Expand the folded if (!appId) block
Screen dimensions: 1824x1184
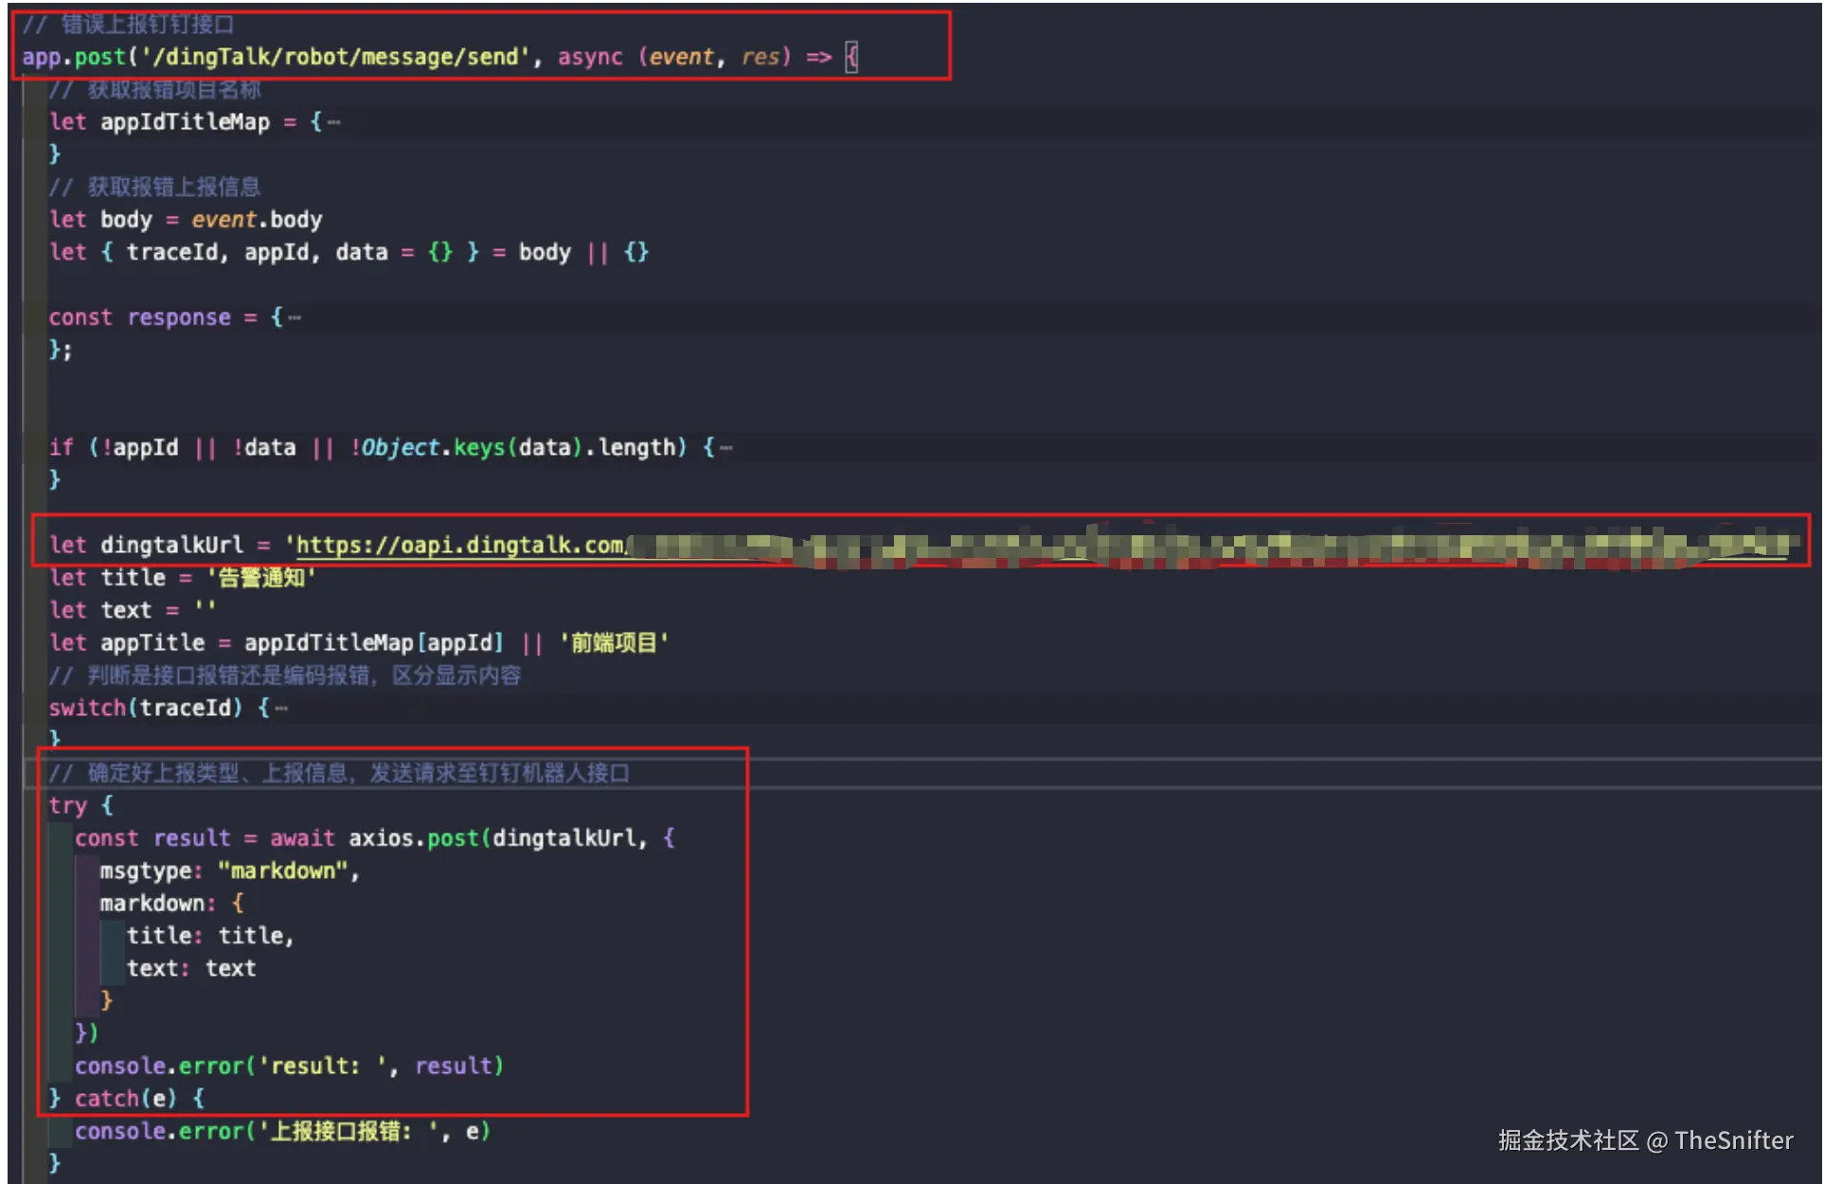(x=725, y=448)
